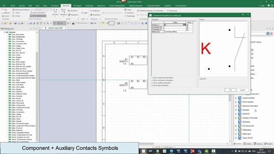Toggle Show component information checkbox

pos(152,78)
